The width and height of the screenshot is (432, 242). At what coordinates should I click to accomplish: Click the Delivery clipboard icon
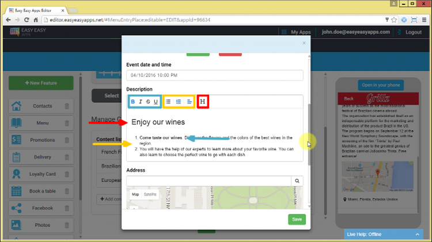pos(16,157)
